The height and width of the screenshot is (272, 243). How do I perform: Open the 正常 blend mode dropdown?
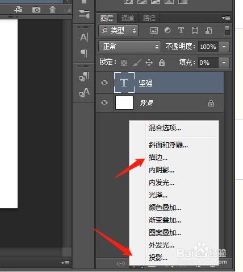coord(129,46)
